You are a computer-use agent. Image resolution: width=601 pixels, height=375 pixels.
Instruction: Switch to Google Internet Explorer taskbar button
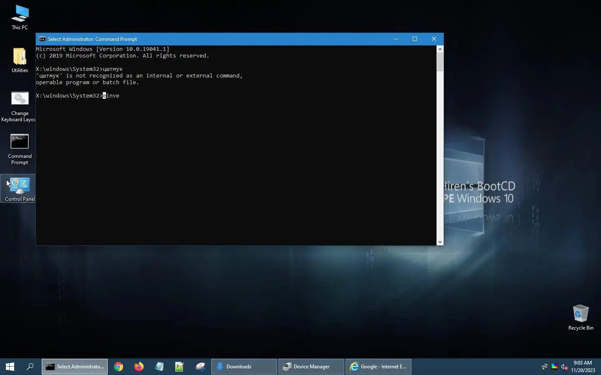(x=379, y=367)
